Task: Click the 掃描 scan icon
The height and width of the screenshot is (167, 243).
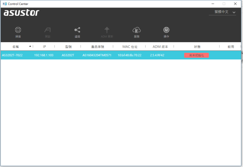Action: [x=18, y=30]
